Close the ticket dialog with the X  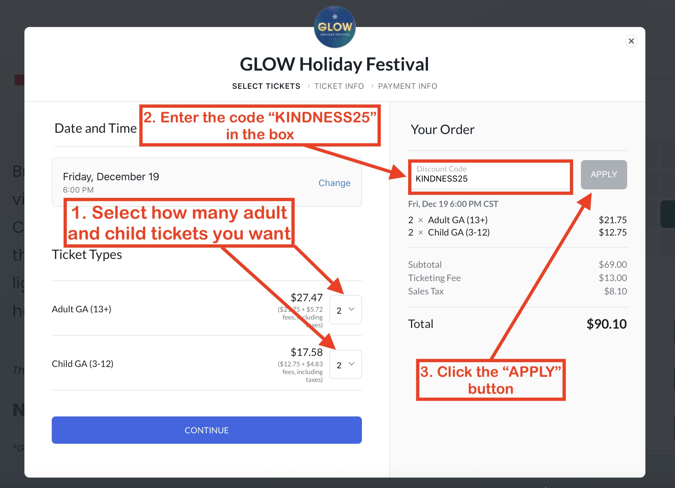click(x=631, y=41)
